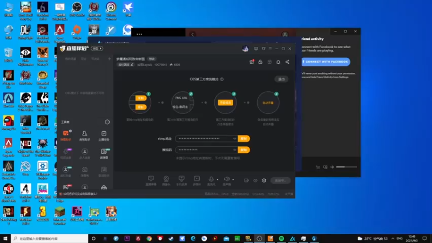Open the user avatar in the title bar
Viewport: 432px width, 243px height.
245,49
